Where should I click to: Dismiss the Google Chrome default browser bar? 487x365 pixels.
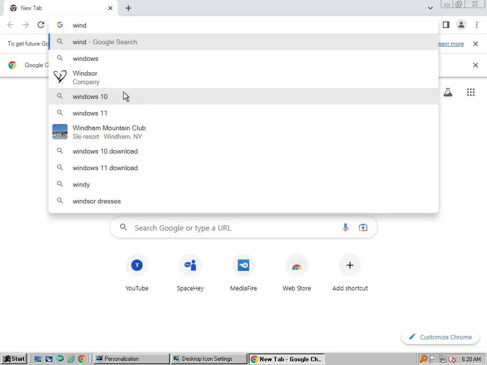click(x=475, y=65)
